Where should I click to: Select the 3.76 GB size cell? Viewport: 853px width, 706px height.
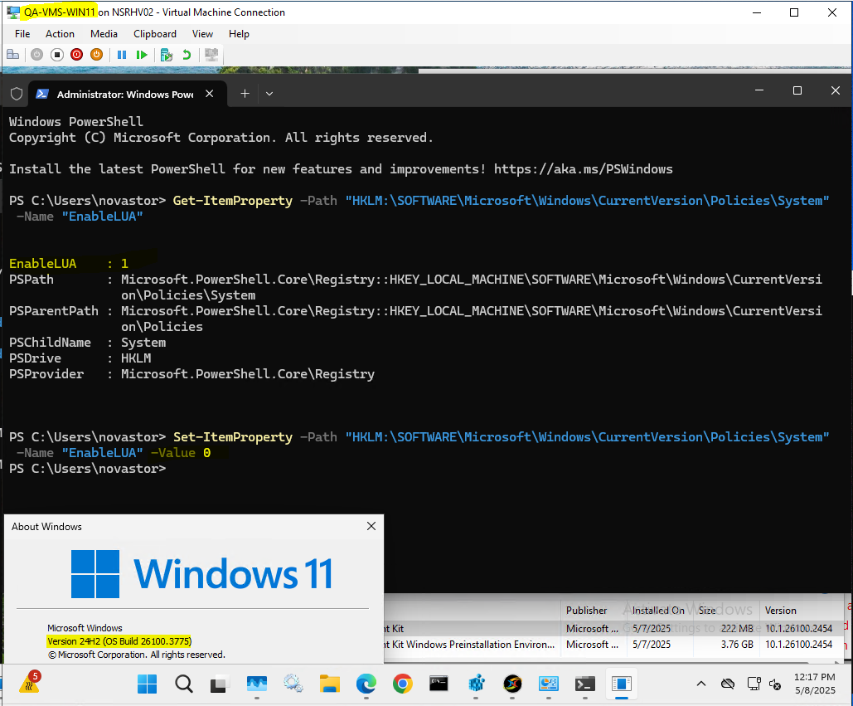[x=737, y=645]
